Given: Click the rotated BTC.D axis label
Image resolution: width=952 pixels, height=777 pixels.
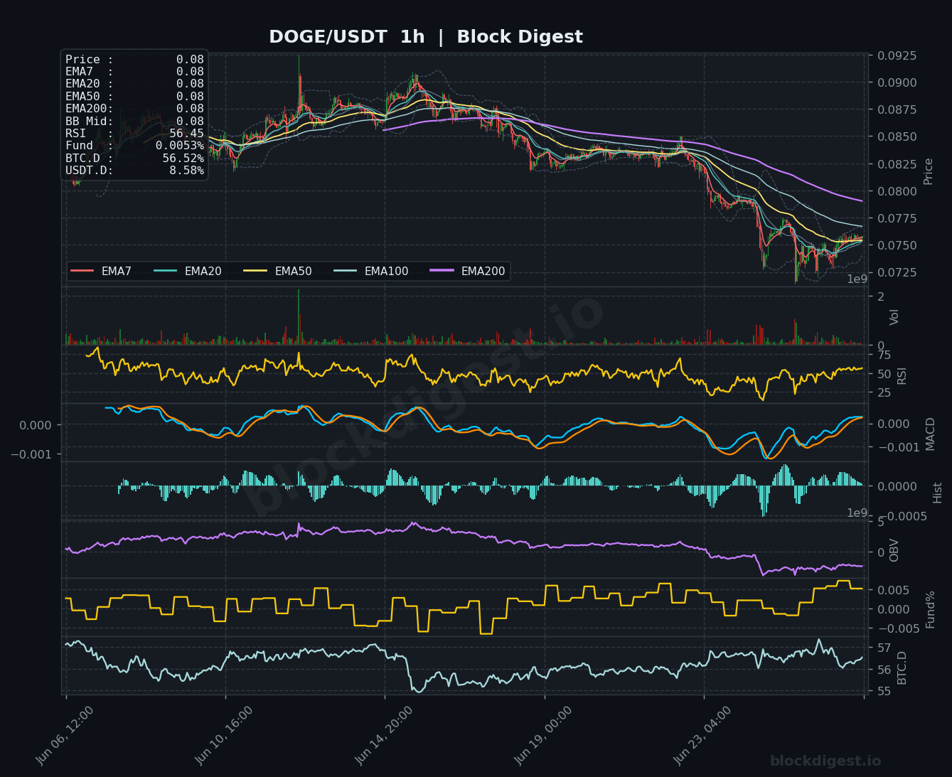Looking at the screenshot, I should pos(902,668).
